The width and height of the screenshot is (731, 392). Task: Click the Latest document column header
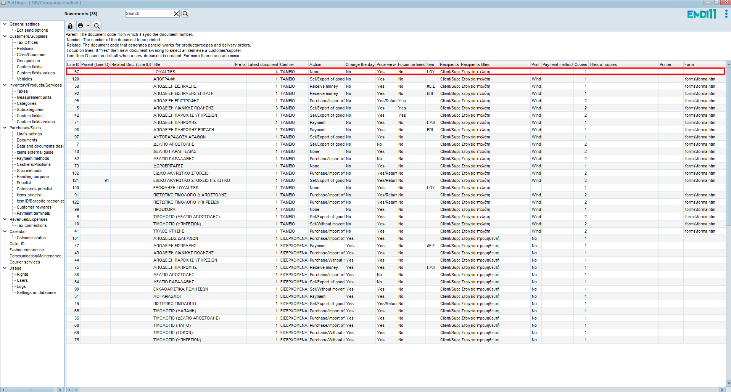[x=262, y=64]
